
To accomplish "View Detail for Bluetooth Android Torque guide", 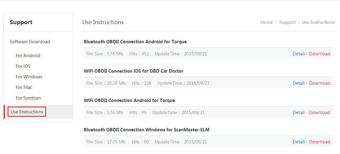I will pos(298,54).
